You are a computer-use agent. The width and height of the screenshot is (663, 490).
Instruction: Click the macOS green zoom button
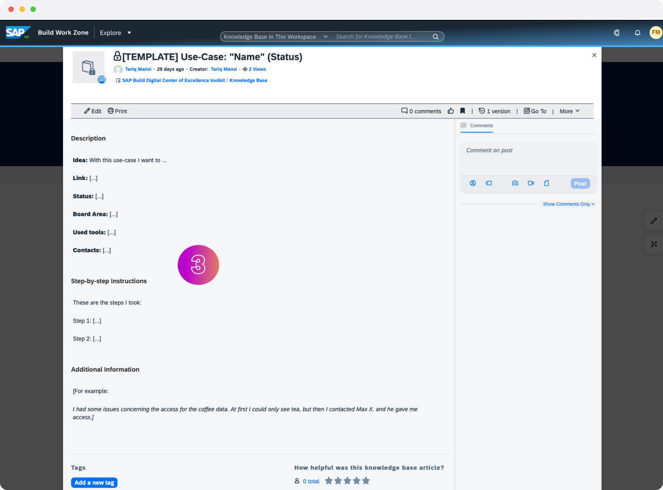pyautogui.click(x=33, y=9)
